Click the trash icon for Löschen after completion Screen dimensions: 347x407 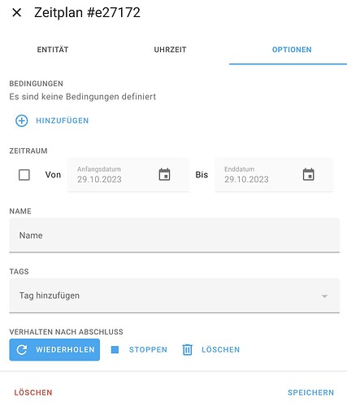click(187, 350)
